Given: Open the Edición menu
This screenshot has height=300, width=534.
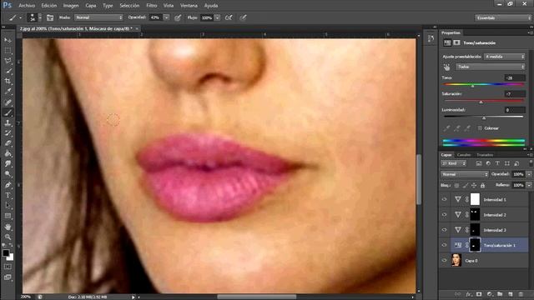Looking at the screenshot, I should (x=49, y=6).
